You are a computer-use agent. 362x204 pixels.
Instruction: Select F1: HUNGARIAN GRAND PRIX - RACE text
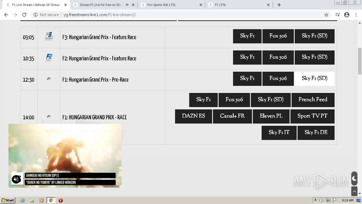pos(94,117)
